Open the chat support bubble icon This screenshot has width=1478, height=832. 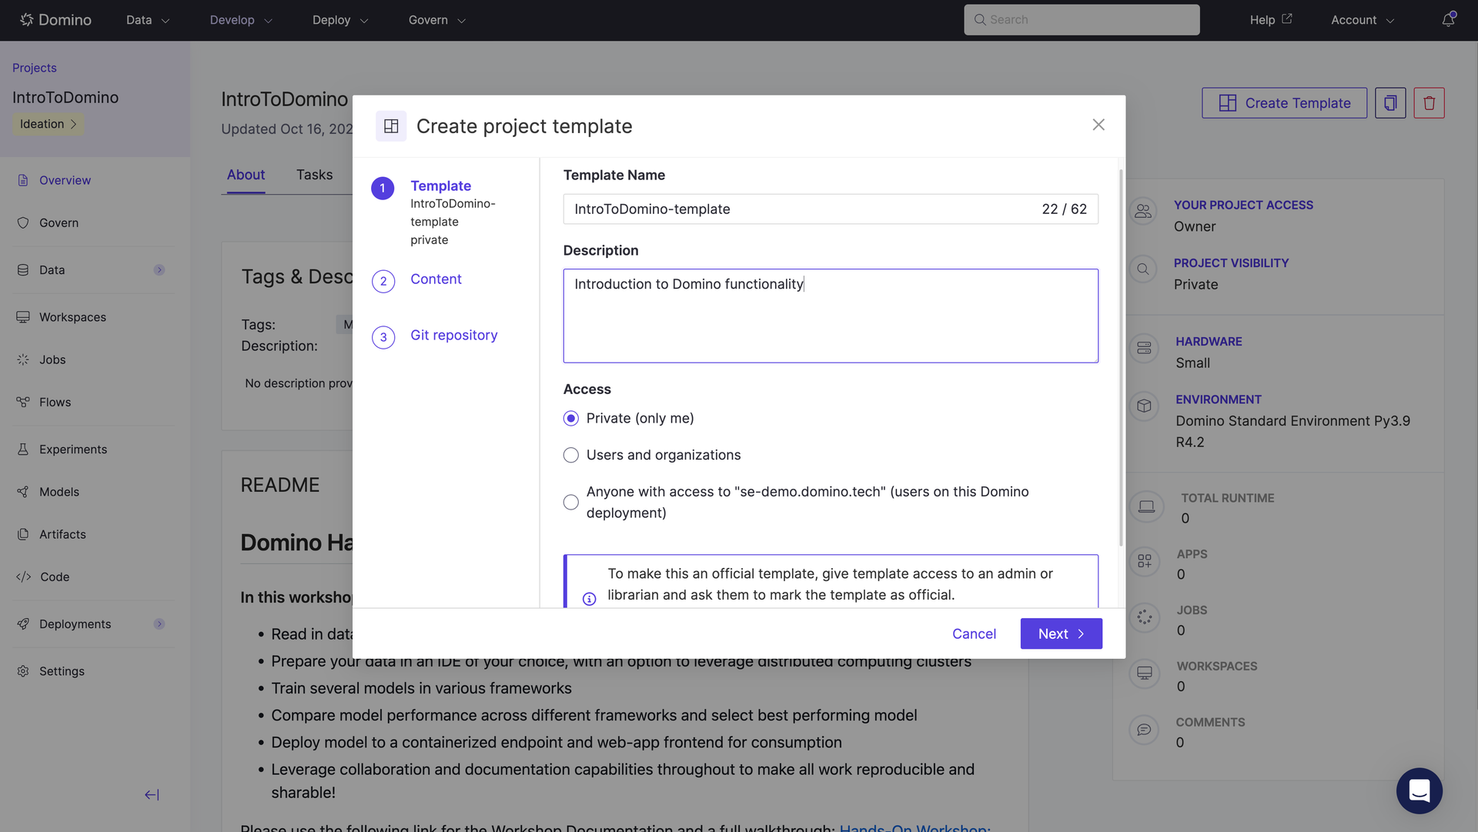click(1419, 790)
